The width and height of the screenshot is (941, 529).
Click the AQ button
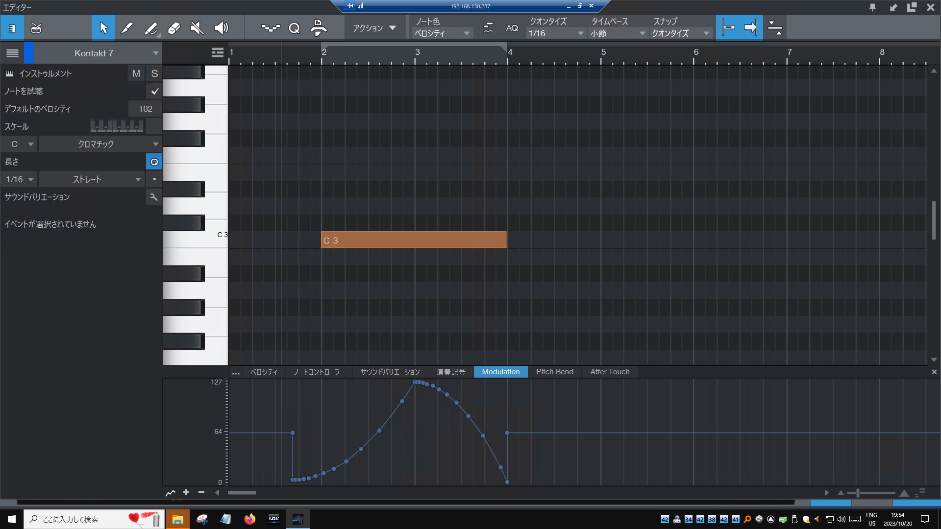pos(512,28)
